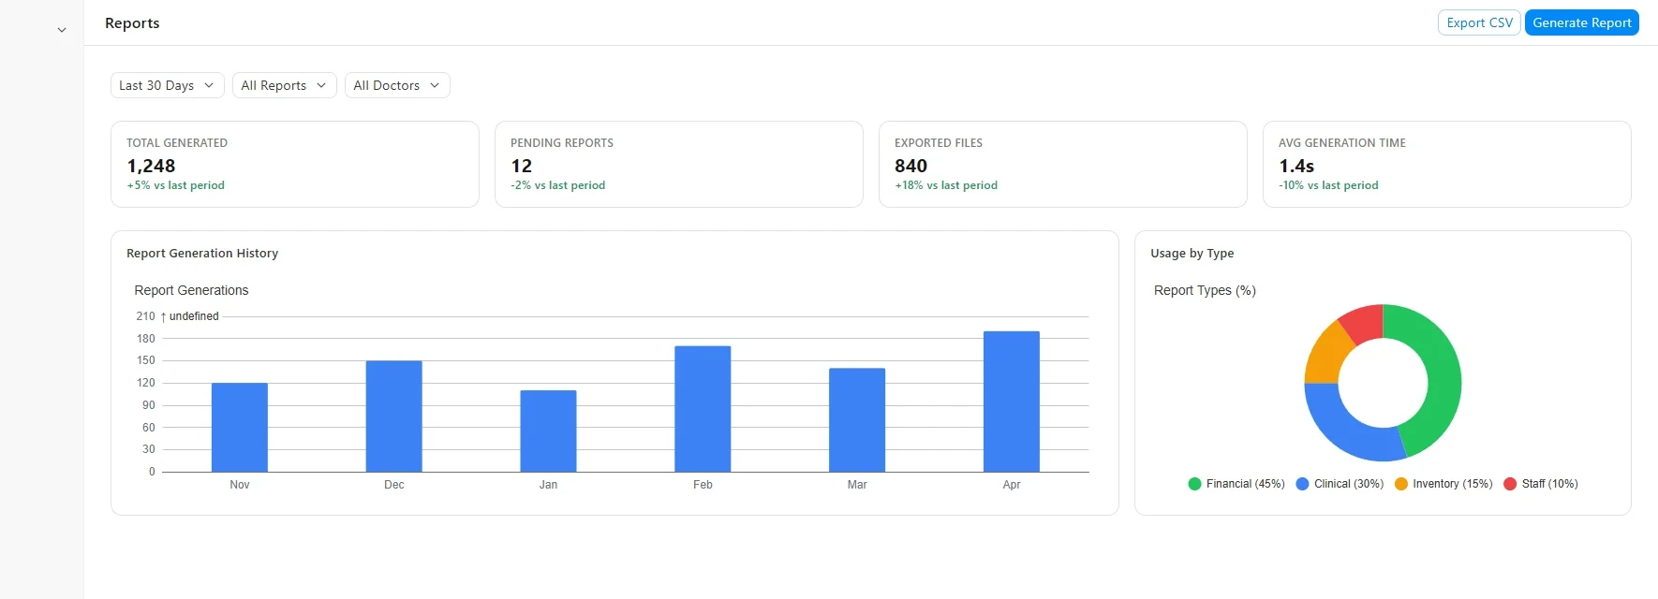1658x599 pixels.
Task: Click the Generate Report button
Action: pos(1582,22)
